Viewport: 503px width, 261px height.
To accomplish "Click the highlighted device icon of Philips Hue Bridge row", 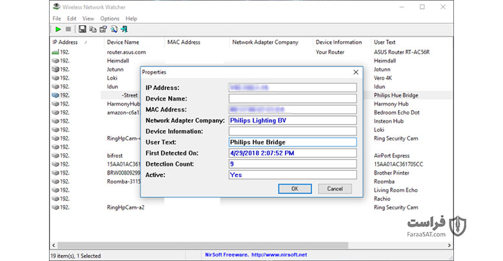I will point(55,95).
